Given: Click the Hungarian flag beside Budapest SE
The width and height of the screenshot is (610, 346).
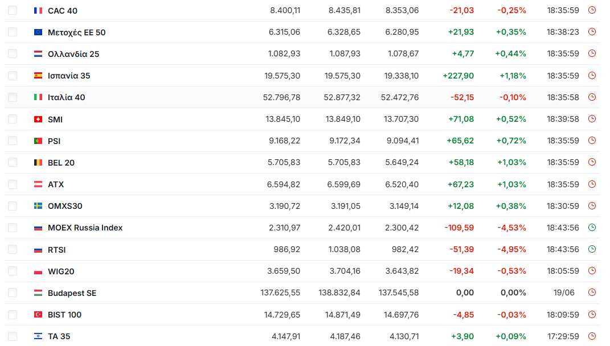Looking at the screenshot, I should 38,293.
